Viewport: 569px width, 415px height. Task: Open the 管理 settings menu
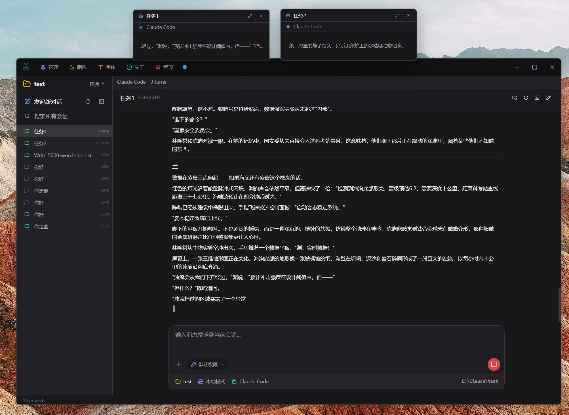tap(49, 67)
